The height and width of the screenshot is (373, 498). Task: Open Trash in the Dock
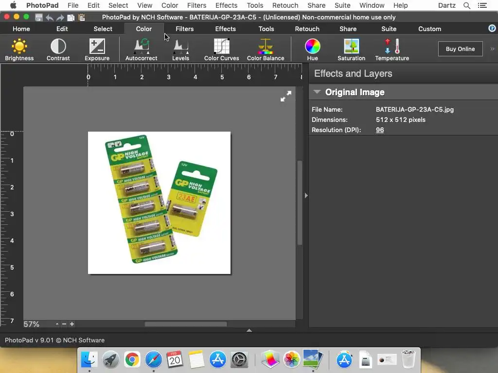(x=409, y=359)
